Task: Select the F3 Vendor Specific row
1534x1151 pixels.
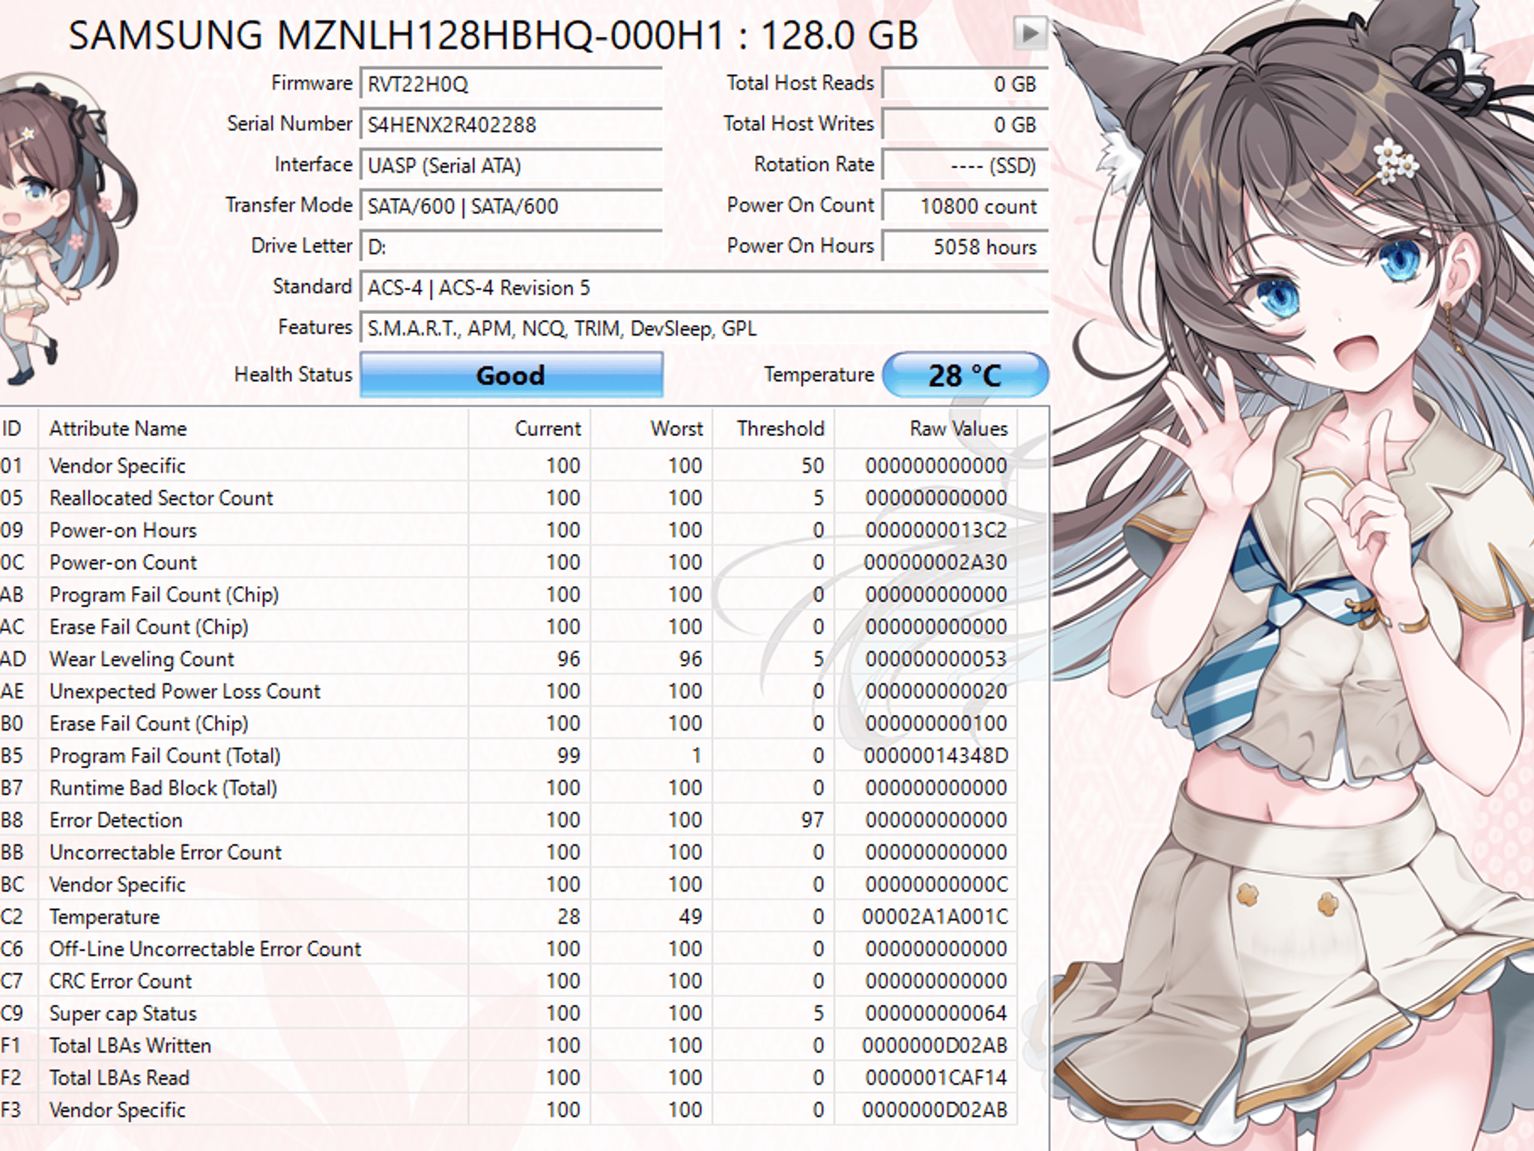Action: pyautogui.click(x=508, y=1110)
